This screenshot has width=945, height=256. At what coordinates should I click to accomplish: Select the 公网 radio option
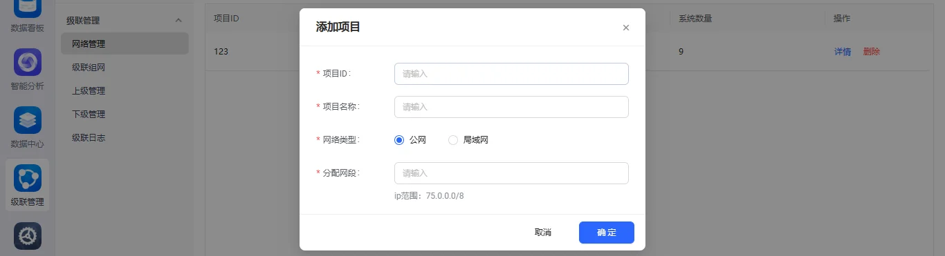[x=398, y=140]
